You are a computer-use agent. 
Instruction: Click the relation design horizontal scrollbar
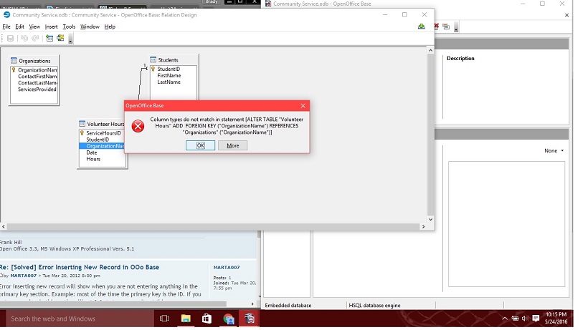click(214, 226)
